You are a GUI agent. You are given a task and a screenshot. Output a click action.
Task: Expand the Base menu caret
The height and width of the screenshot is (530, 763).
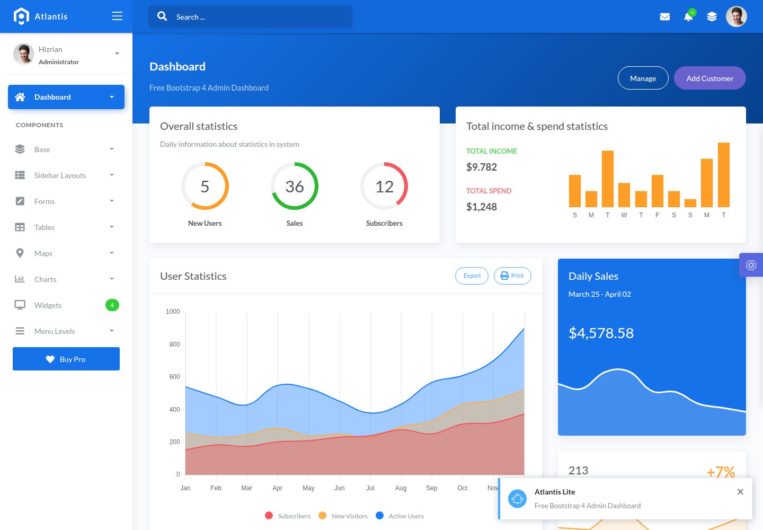pyautogui.click(x=112, y=149)
